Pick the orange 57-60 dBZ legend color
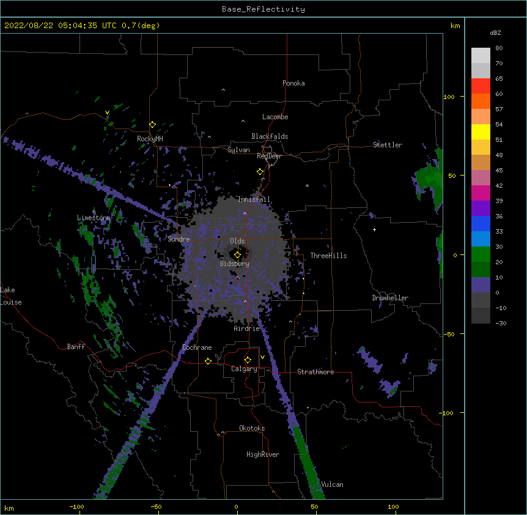Screen dimensions: 527x515 pos(481,101)
